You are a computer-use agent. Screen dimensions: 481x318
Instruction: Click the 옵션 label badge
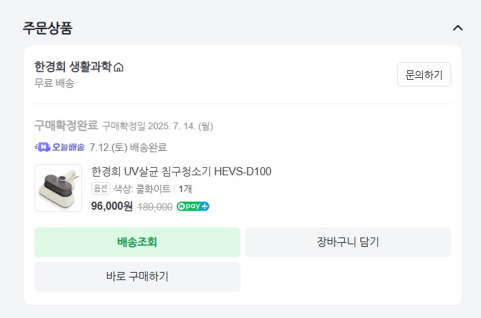coord(100,189)
